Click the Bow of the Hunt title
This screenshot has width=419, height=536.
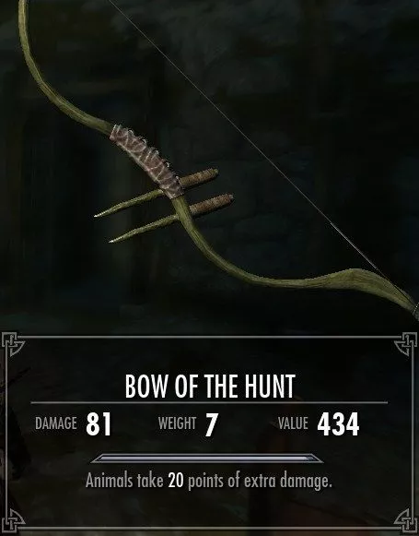click(210, 386)
